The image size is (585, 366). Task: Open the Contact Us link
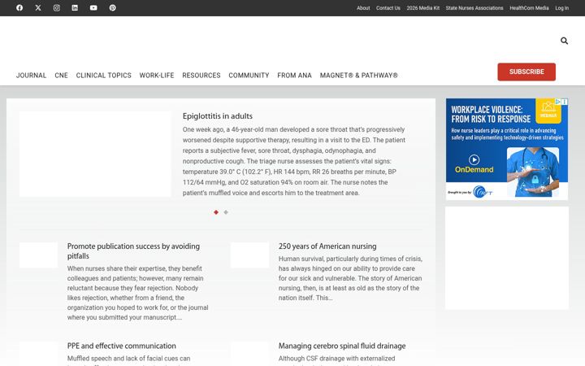388,8
